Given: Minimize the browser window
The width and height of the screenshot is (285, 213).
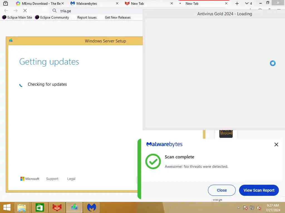Looking at the screenshot, I should click(260, 3).
